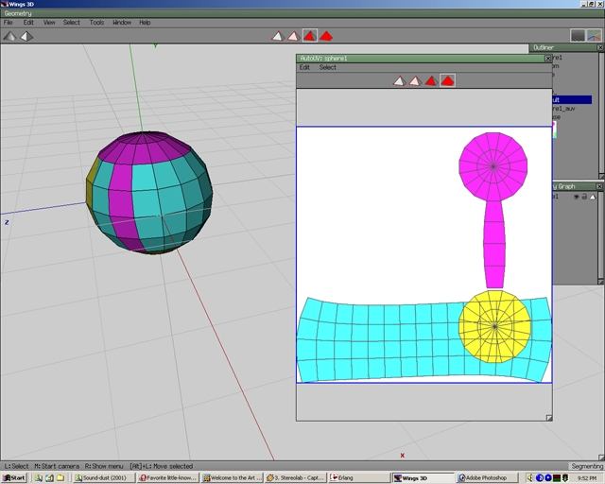This screenshot has height=484, width=605.
Task: Toggle sphere wireframe triangle in Geometry Graph
Action: [593, 197]
